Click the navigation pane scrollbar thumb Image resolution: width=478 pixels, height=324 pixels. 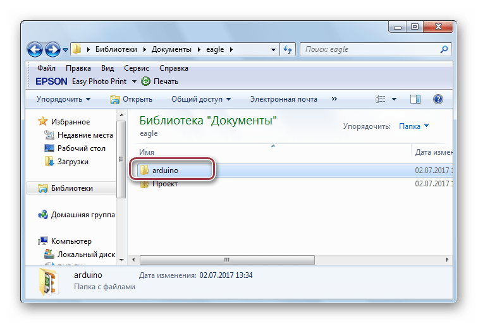click(121, 159)
